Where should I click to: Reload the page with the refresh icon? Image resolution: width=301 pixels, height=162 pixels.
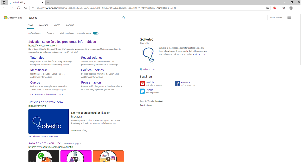[18, 8]
